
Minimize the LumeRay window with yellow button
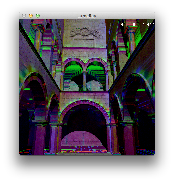[31, 16]
